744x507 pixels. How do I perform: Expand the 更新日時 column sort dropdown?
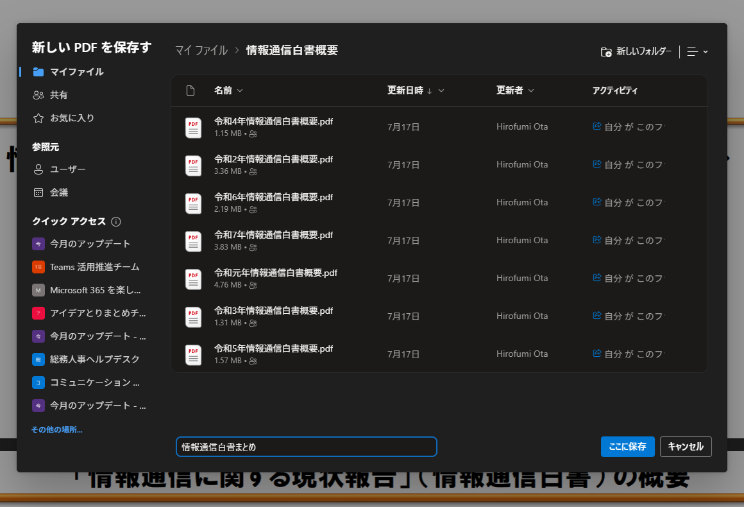(441, 91)
